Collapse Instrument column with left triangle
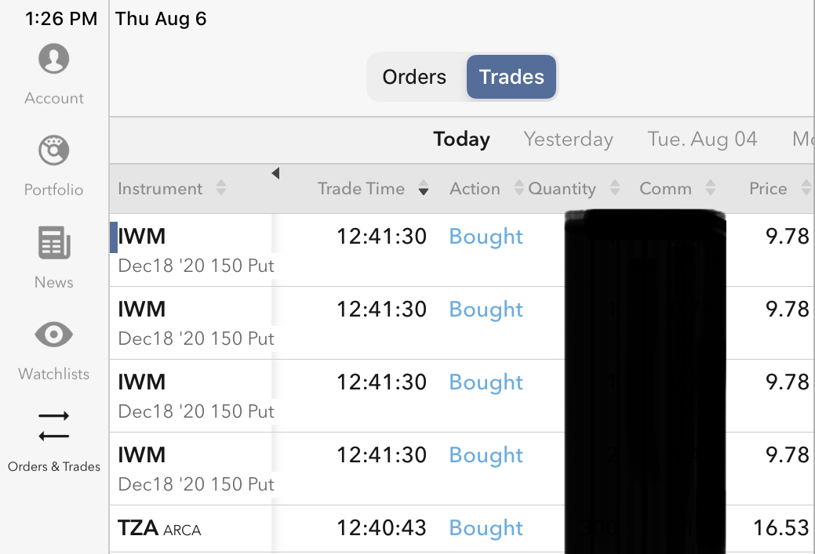This screenshot has width=815, height=554. [275, 173]
